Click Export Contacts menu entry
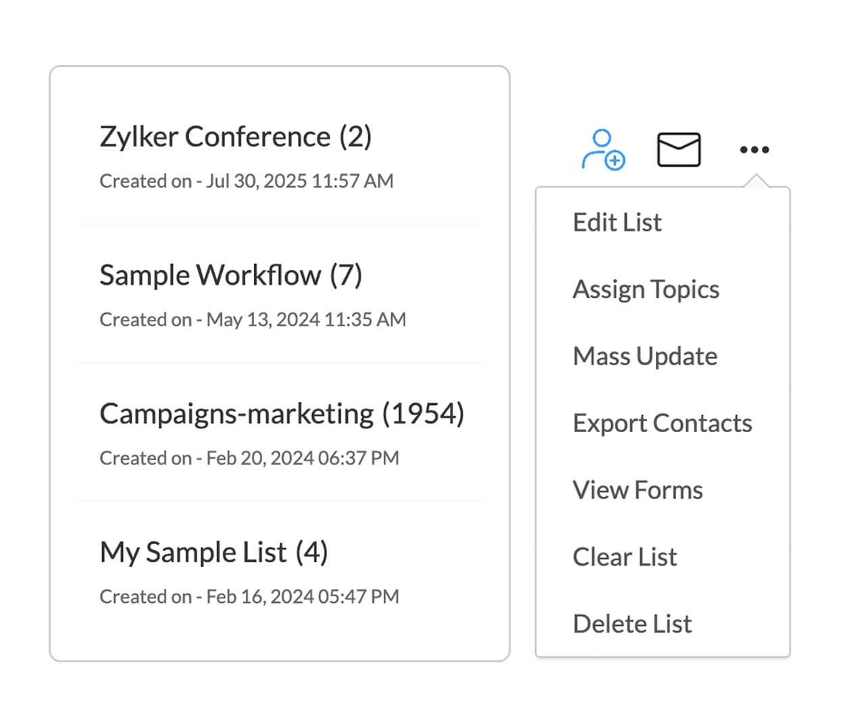The image size is (845, 719). [662, 423]
